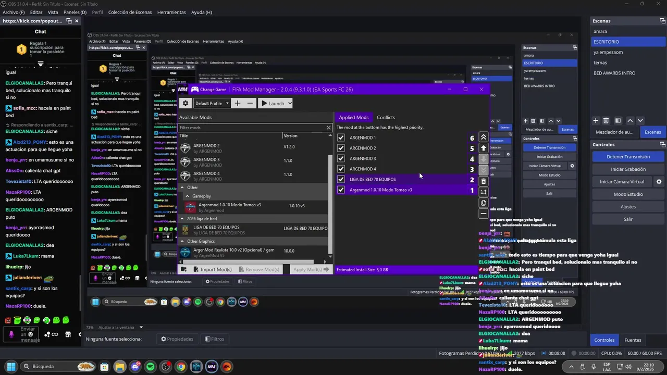667x375 pixels.
Task: Pop out the Controles dock panel
Action: tap(662, 144)
